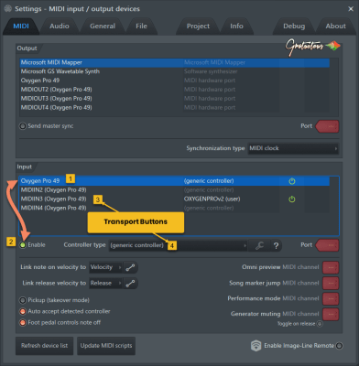Image resolution: width=359 pixels, height=366 pixels.
Task: Click Generator muting MIDI channel field
Action: (x=331, y=314)
